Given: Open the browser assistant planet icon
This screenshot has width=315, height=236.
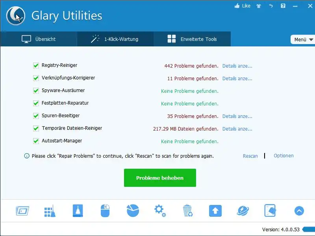Looking at the screenshot, I should pyautogui.click(x=243, y=211).
